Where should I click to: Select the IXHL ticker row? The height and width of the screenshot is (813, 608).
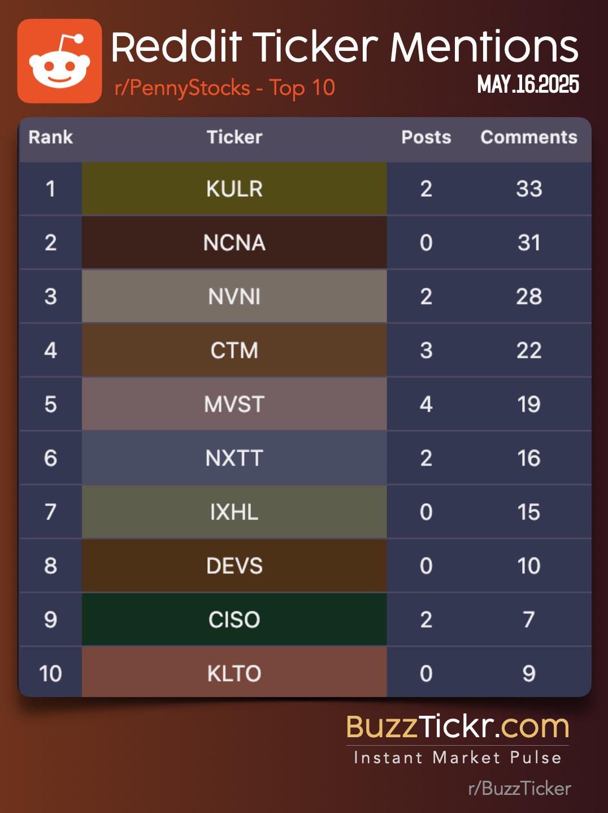(x=305, y=512)
